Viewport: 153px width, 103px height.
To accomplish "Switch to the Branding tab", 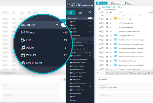I will point(142,73).
